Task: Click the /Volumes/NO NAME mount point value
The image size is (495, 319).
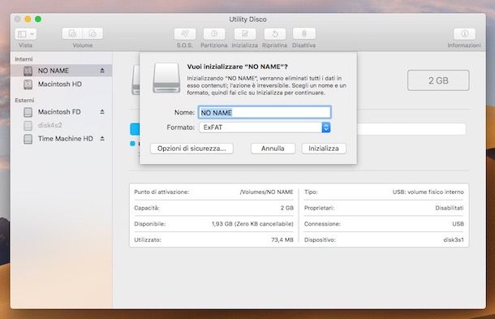Action: 266,192
